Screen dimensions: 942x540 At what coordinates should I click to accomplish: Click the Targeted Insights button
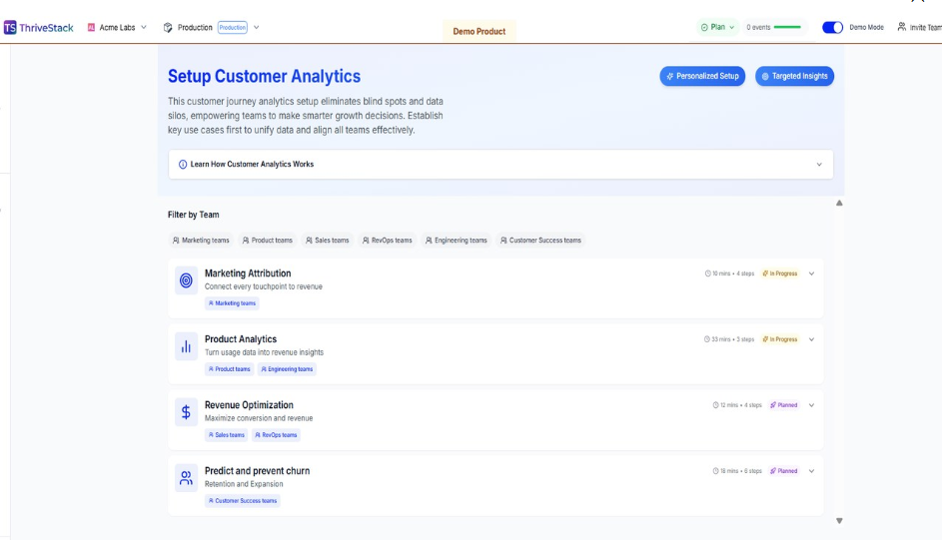[x=794, y=76]
